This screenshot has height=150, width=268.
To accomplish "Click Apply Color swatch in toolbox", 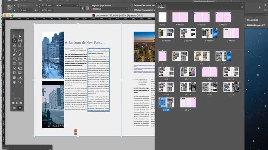I will click(13, 103).
